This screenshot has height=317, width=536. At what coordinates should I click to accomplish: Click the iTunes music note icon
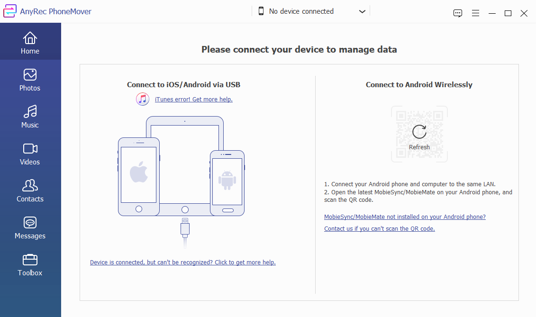pyautogui.click(x=143, y=99)
